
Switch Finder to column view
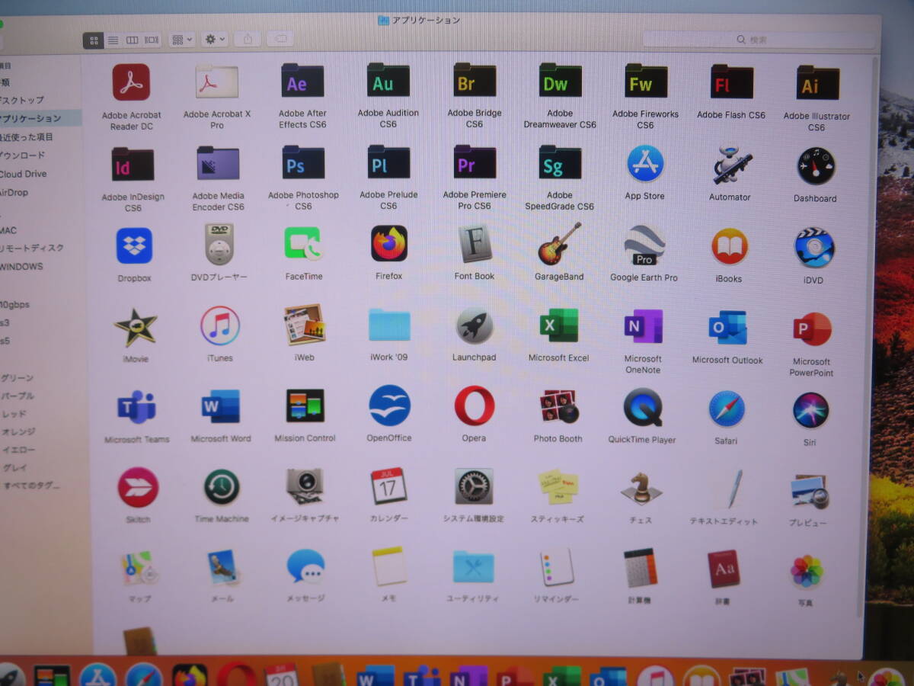click(x=133, y=40)
